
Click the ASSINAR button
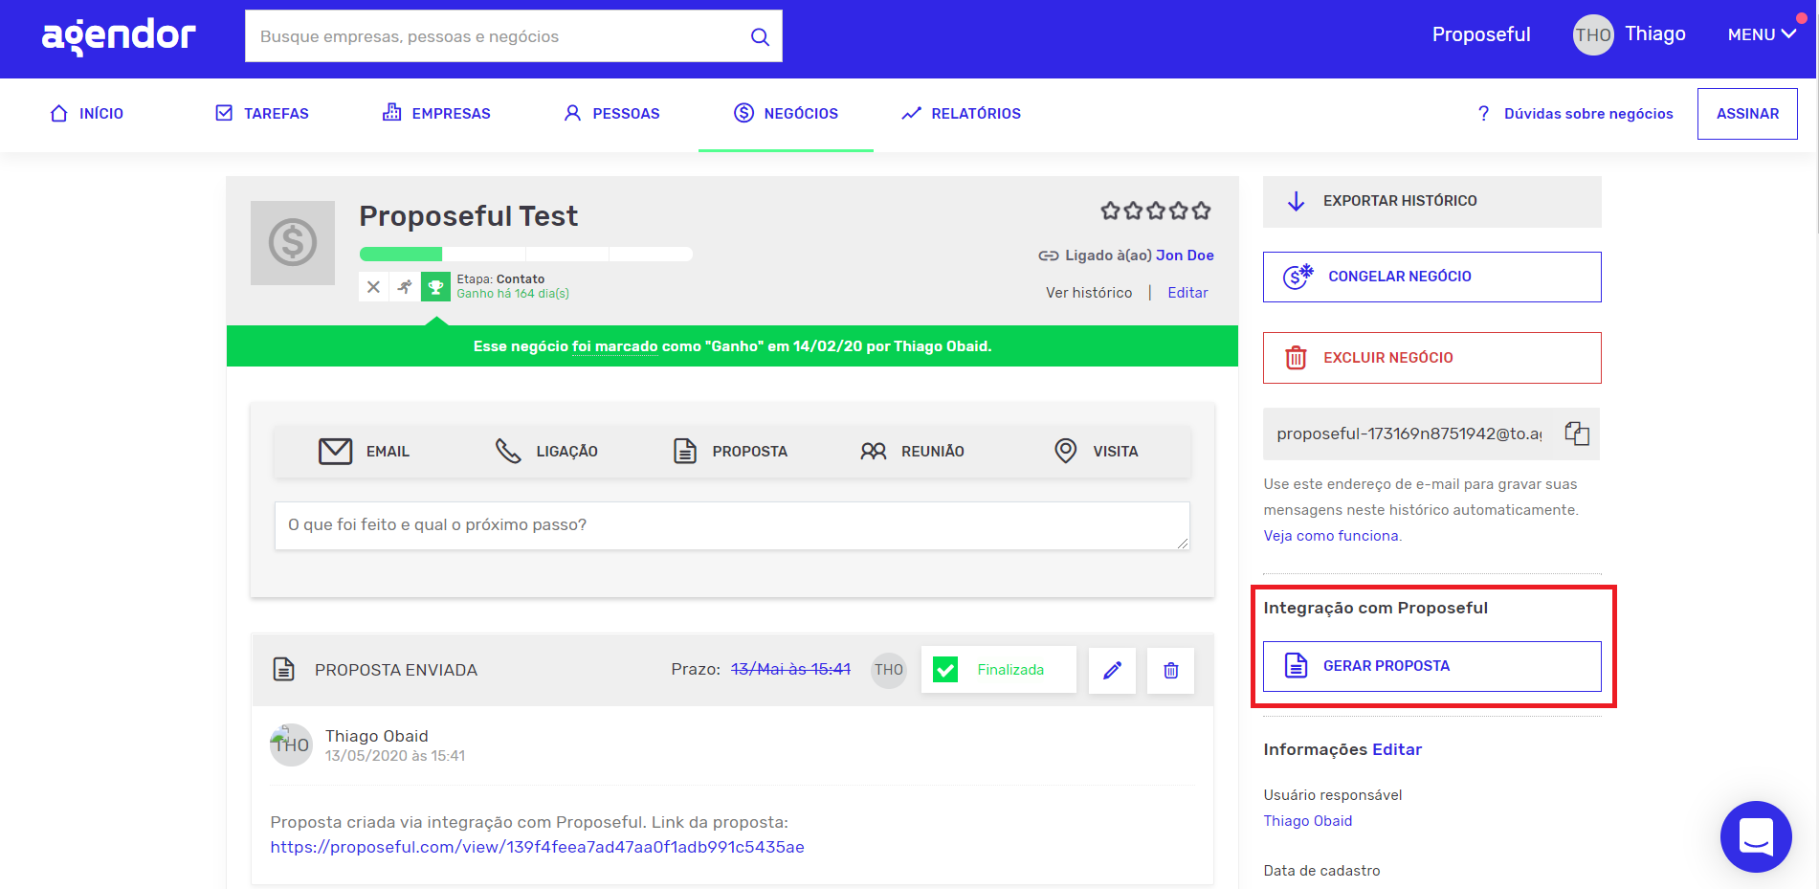(1747, 113)
